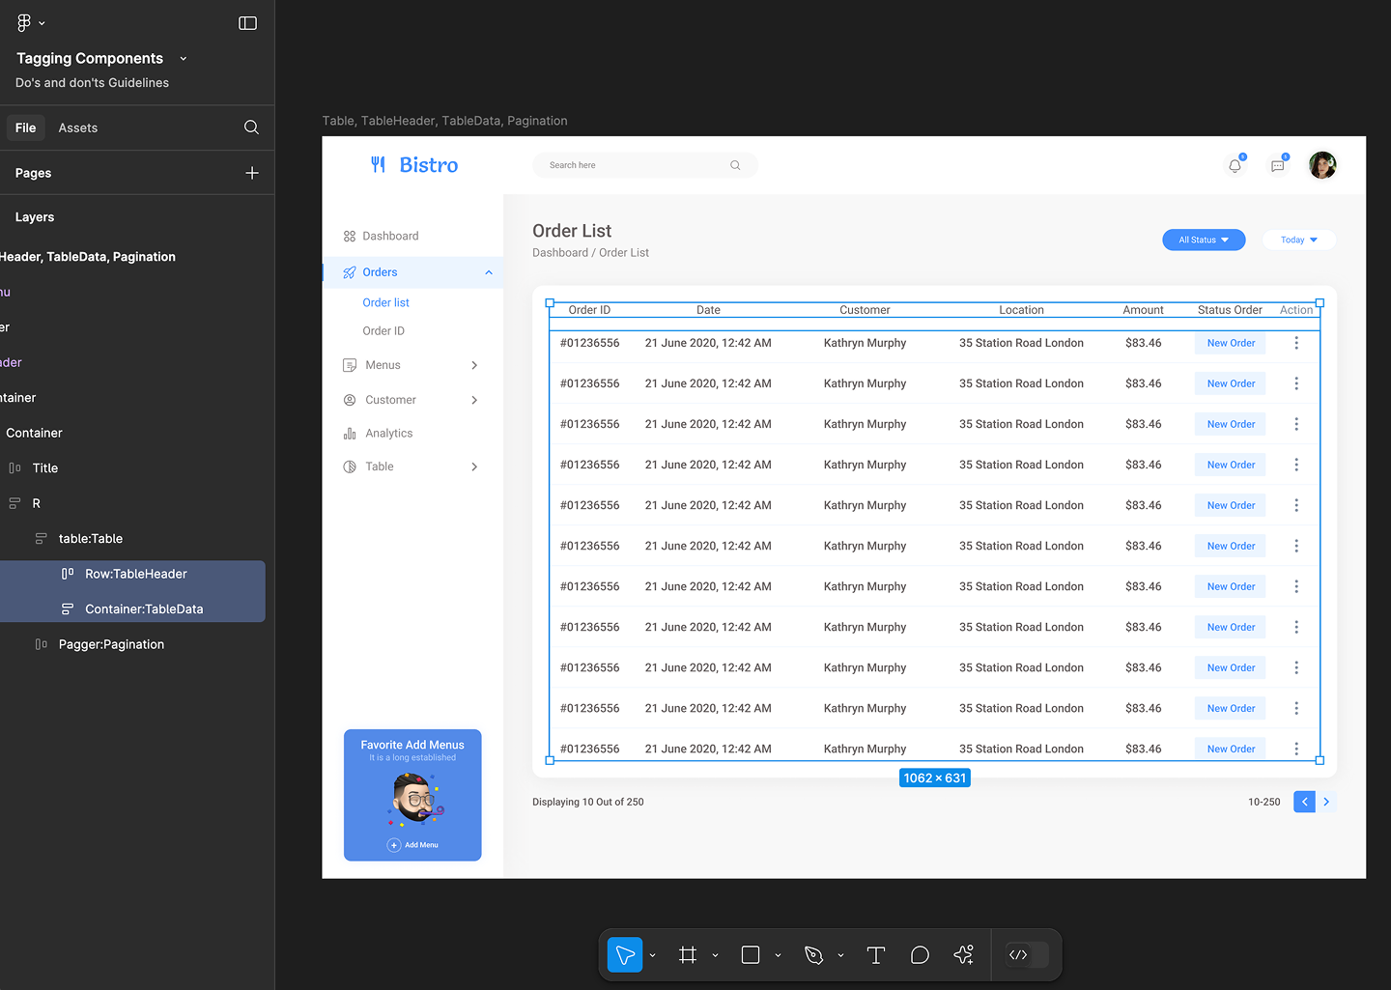
Task: Select the Rectangle shape tool
Action: click(x=751, y=955)
